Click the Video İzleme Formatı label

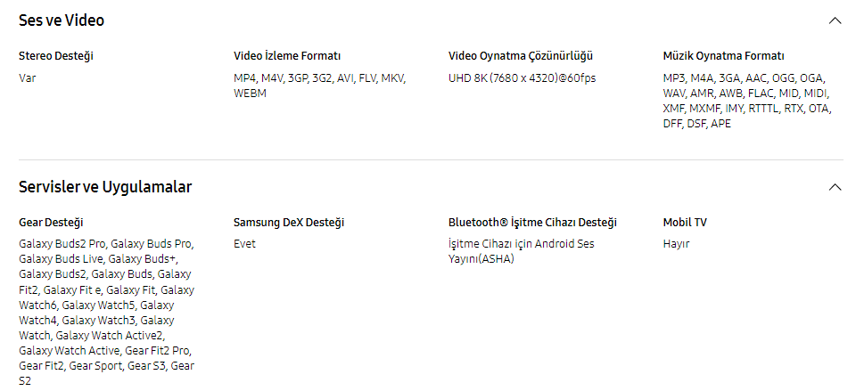pos(287,56)
